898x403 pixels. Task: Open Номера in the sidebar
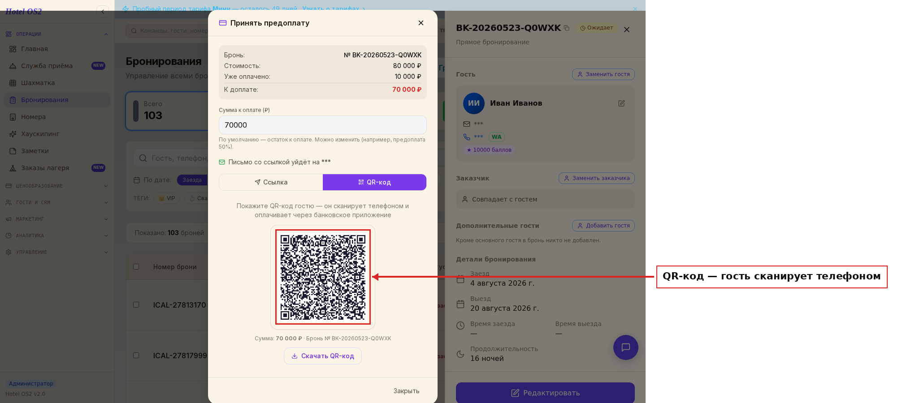coord(57,117)
